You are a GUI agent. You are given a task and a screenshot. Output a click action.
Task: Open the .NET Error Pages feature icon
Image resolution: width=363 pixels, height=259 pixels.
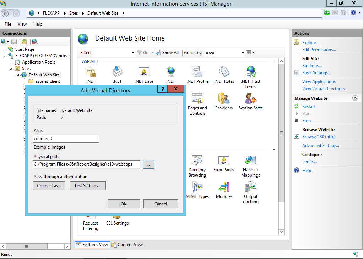coord(144,75)
